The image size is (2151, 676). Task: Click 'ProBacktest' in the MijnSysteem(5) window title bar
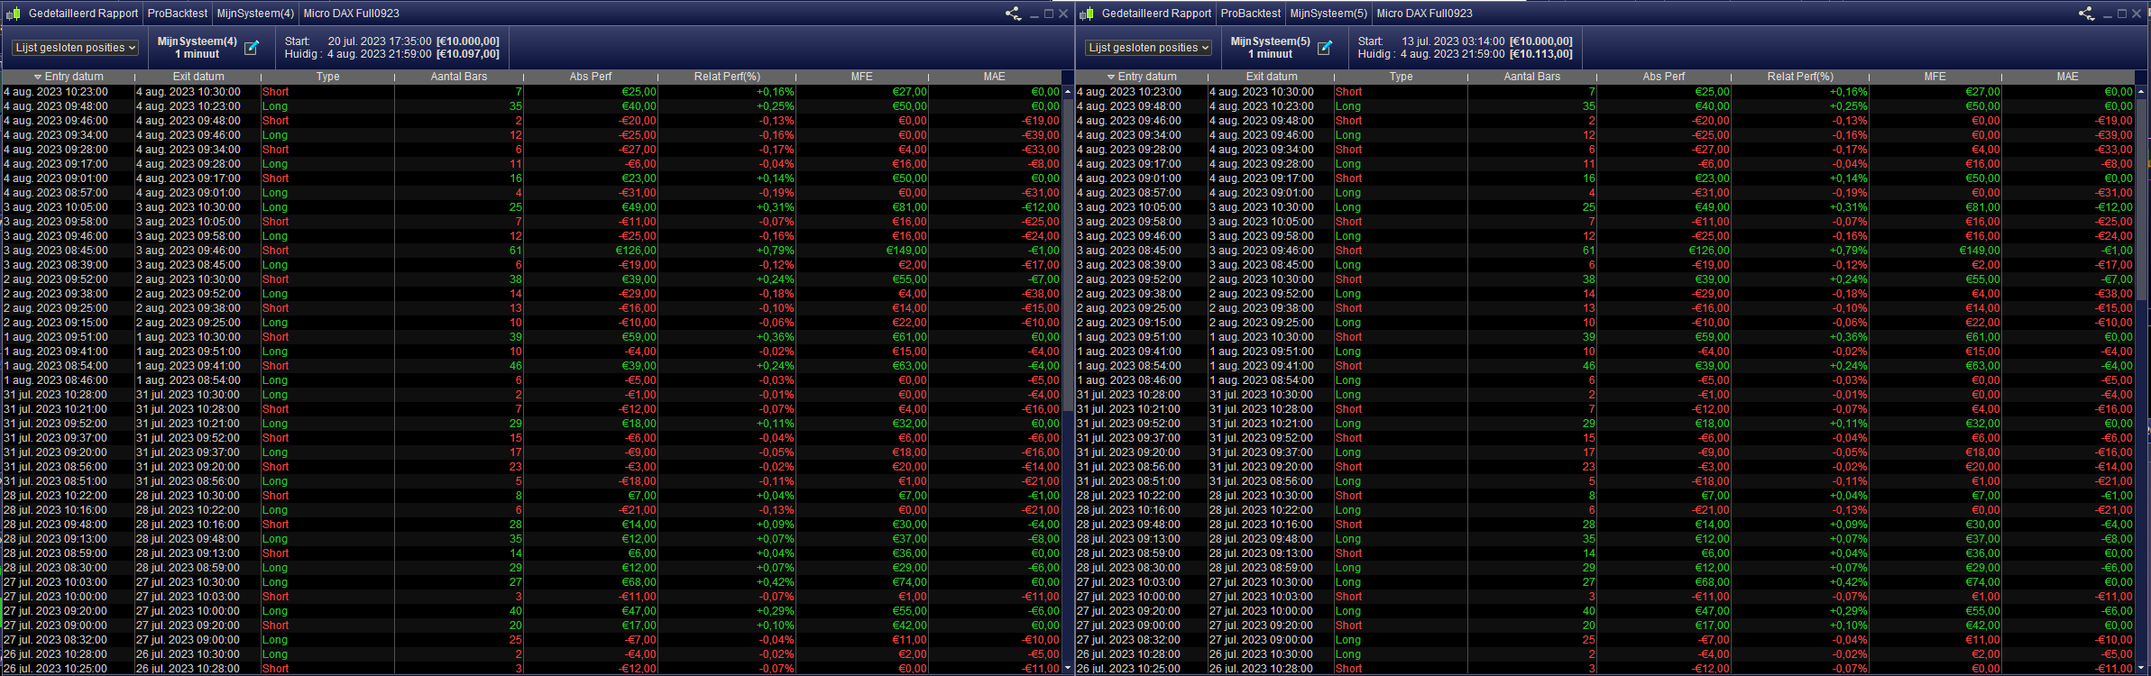(1251, 14)
